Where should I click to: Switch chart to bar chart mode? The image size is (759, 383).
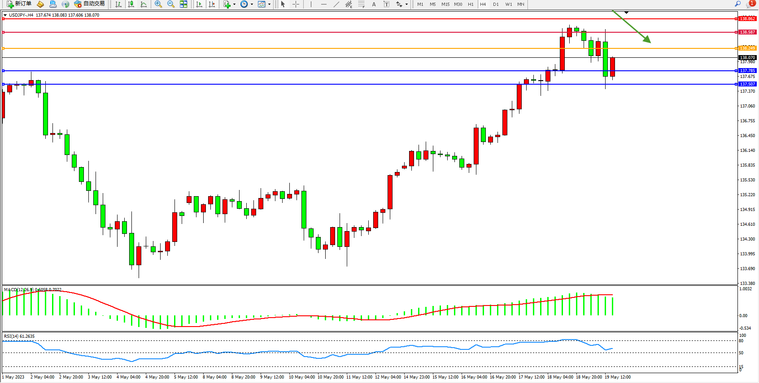[118, 4]
